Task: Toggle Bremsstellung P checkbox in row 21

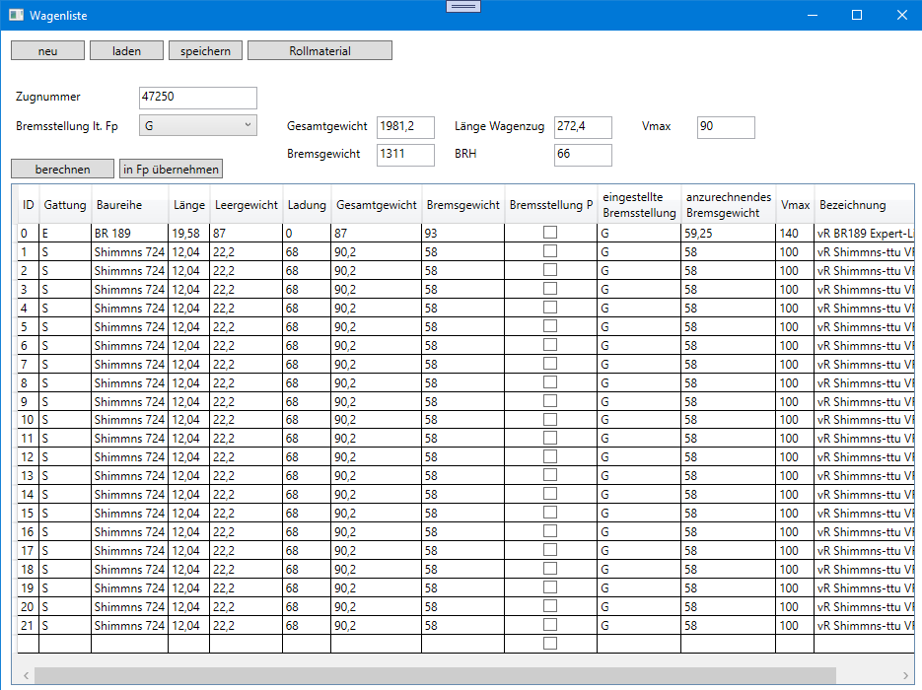Action: (x=550, y=625)
